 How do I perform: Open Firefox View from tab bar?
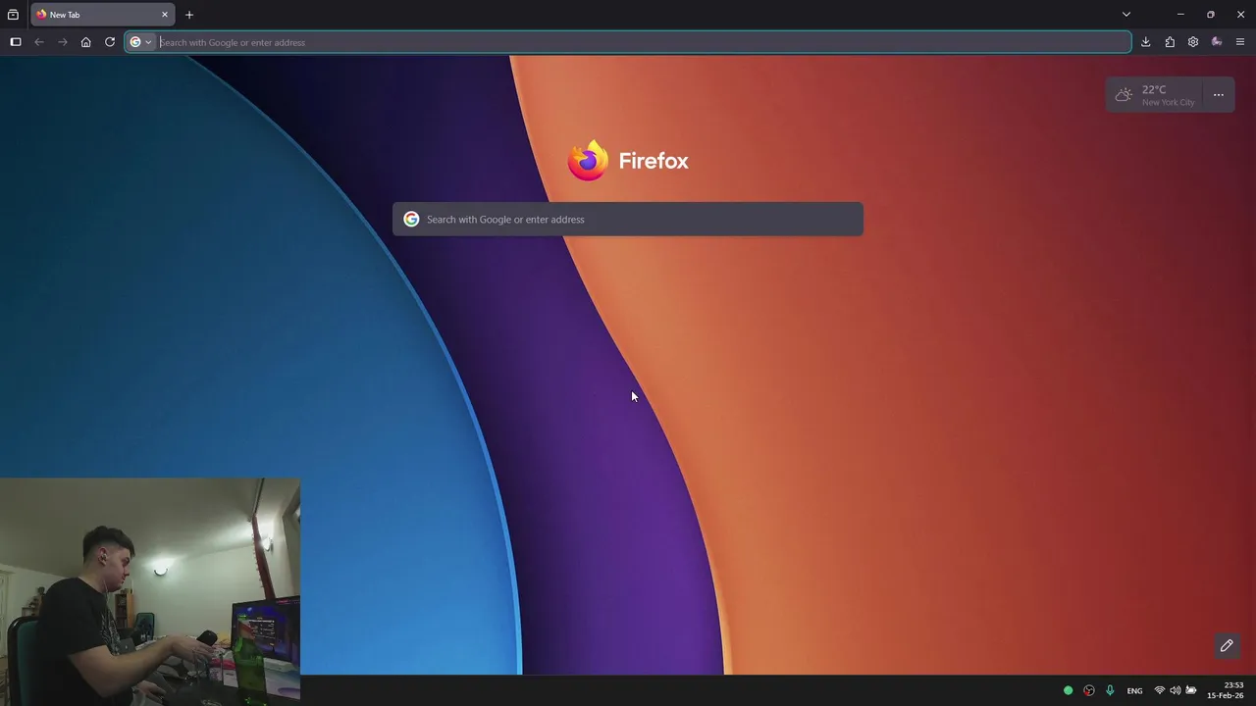pos(13,15)
